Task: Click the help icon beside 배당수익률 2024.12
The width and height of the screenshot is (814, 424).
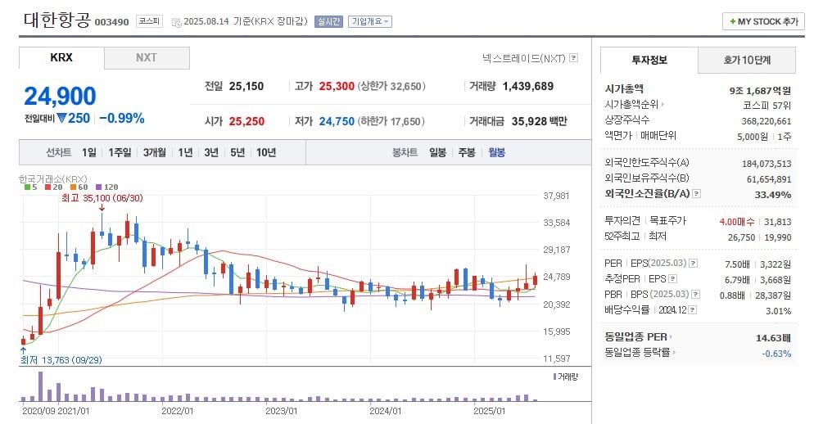Action: coord(693,310)
